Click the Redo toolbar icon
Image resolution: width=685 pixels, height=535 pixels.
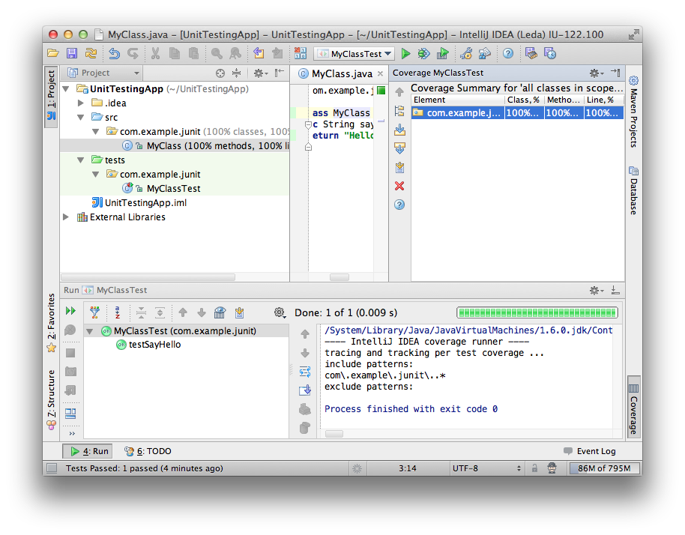coord(133,54)
